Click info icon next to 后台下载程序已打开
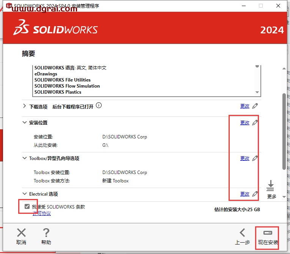The height and width of the screenshot is (254, 290). click(99, 105)
